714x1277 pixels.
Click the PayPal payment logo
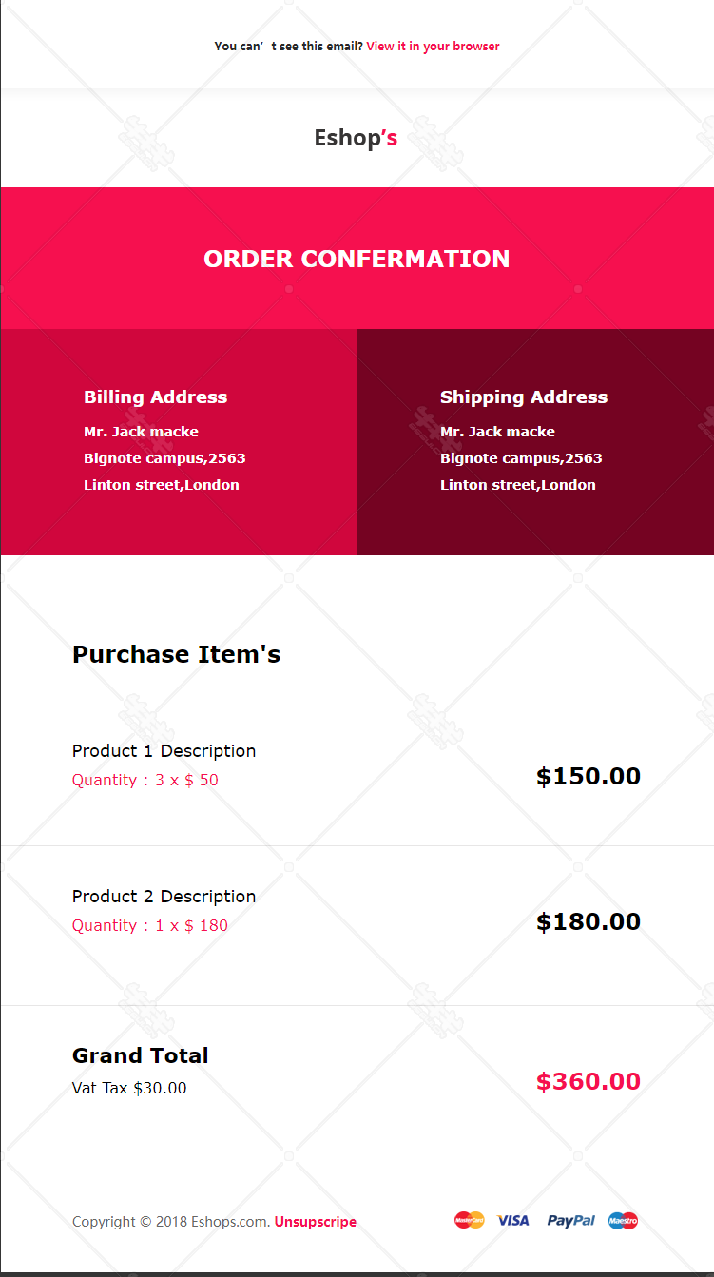[x=571, y=1220]
